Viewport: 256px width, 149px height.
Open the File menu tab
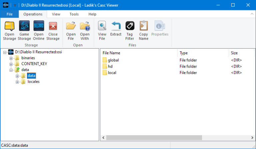point(9,14)
